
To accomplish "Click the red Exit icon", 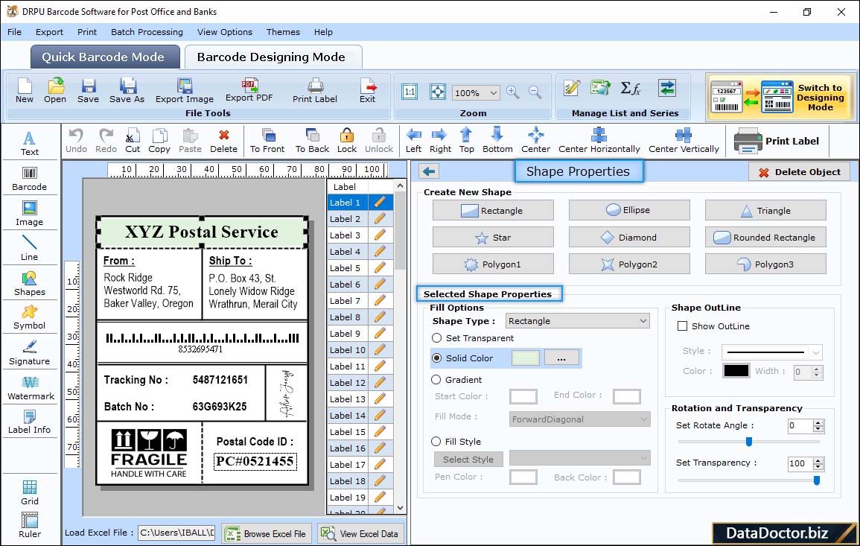I will click(x=368, y=91).
